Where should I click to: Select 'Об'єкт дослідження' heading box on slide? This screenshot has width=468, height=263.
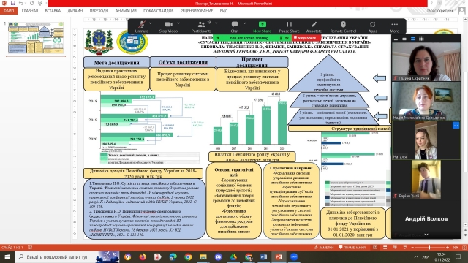tap(183, 62)
